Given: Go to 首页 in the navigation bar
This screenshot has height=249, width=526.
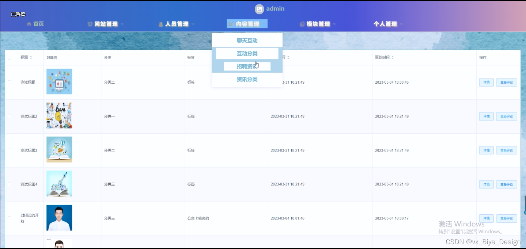Looking at the screenshot, I should [38, 24].
